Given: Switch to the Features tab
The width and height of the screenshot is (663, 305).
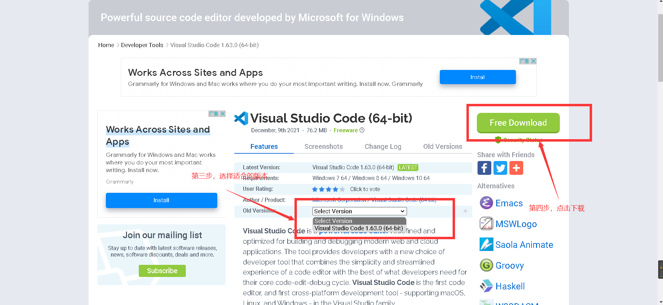Looking at the screenshot, I should (x=264, y=146).
